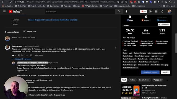Viewport: 177px width, 99px height.
Task: Reload the page
Action: click(x=11, y=2)
